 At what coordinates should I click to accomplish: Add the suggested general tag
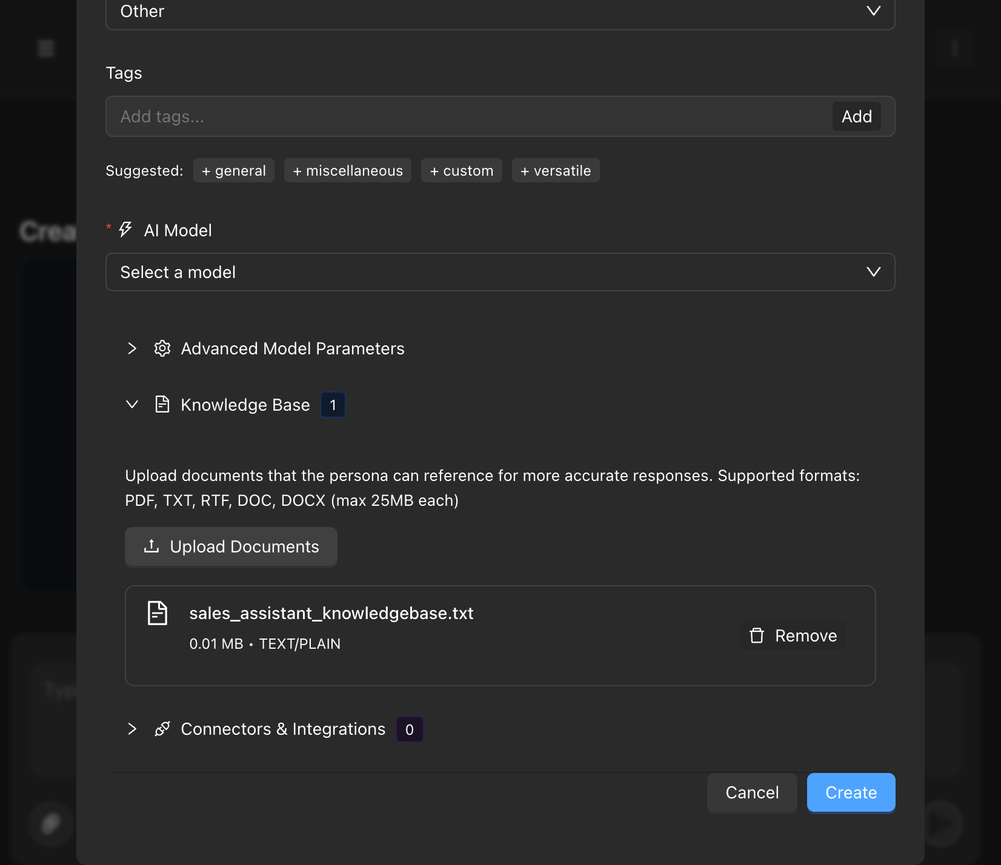click(234, 170)
